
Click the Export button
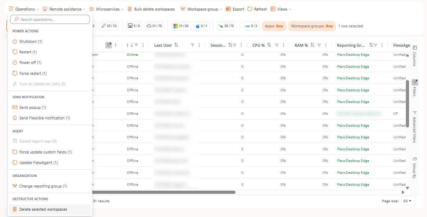235,9
